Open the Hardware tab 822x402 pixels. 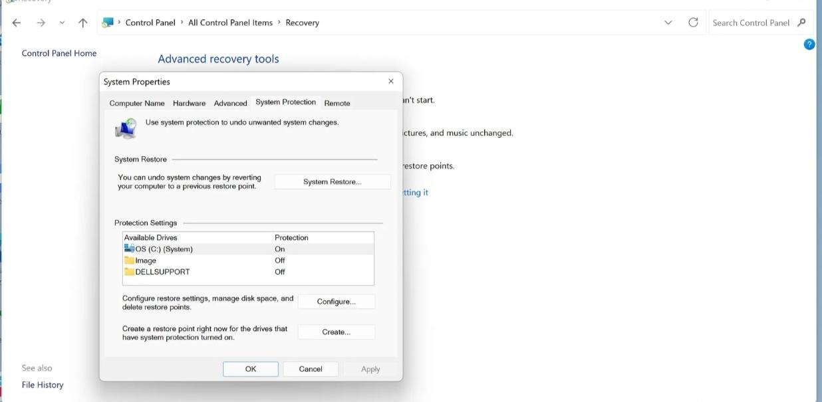point(189,103)
